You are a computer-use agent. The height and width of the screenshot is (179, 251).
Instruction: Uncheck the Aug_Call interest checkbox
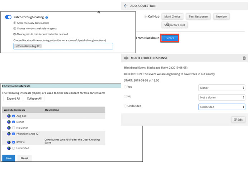point(14,116)
